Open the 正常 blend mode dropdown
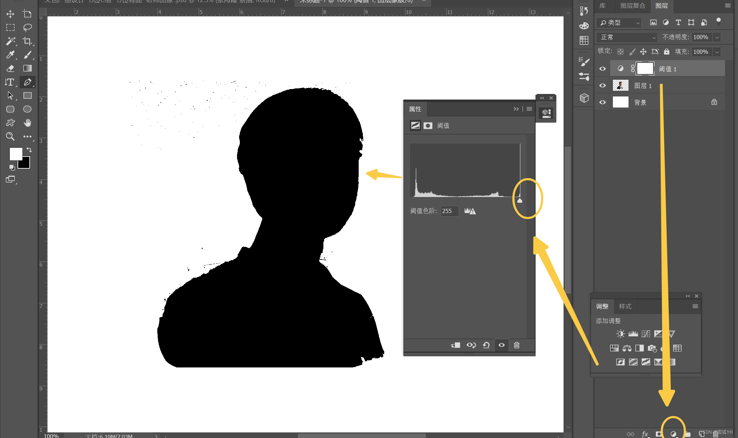The width and height of the screenshot is (738, 438). point(628,37)
